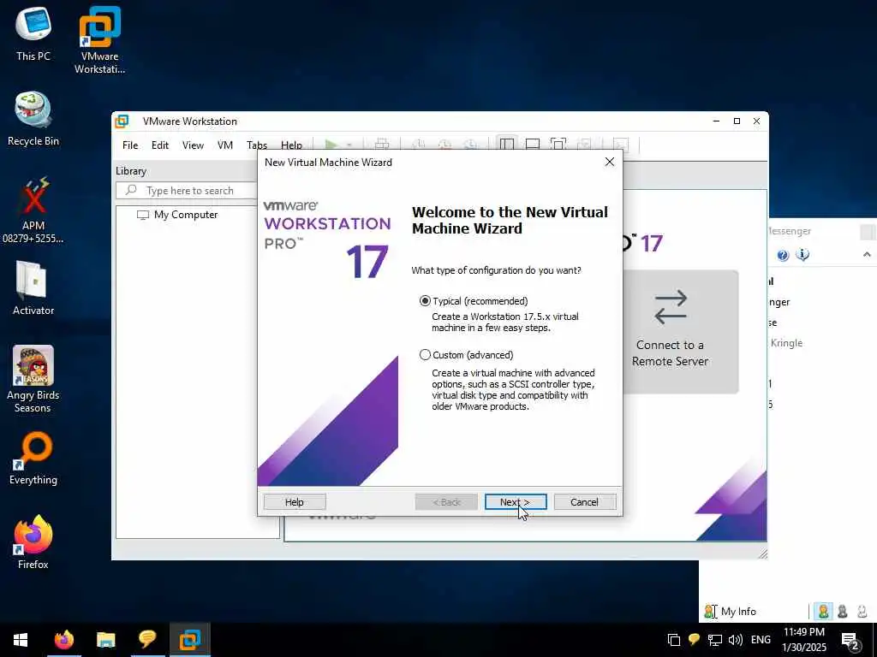The image size is (877, 657).
Task: Click the take snapshot toolbar icon
Action: pyautogui.click(x=418, y=145)
